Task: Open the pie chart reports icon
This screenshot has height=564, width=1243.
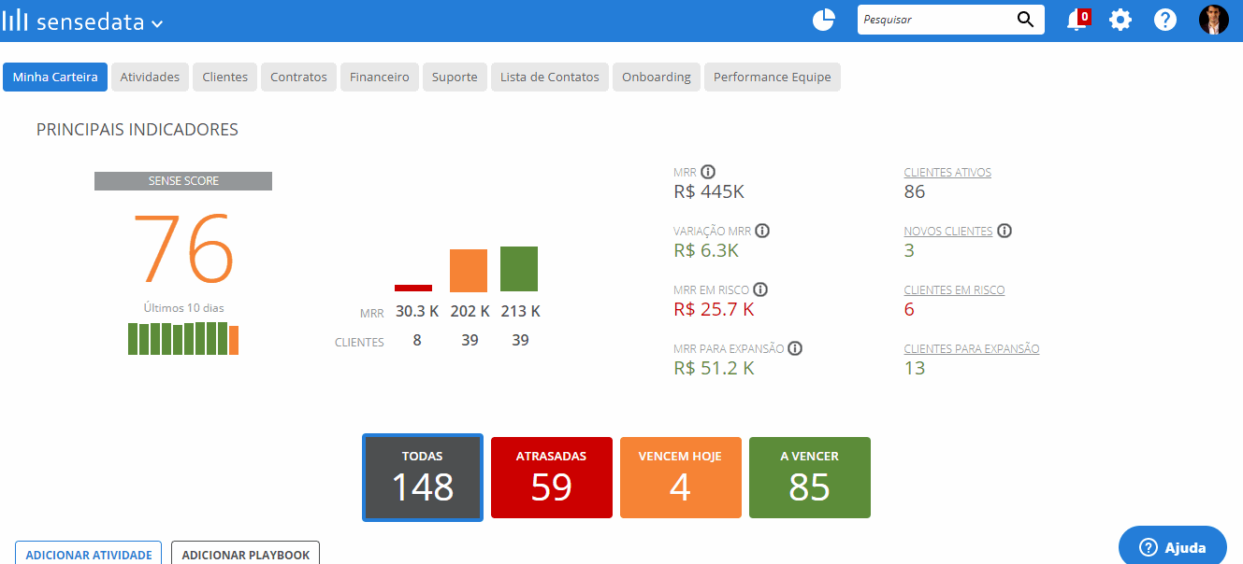Action: [x=823, y=20]
